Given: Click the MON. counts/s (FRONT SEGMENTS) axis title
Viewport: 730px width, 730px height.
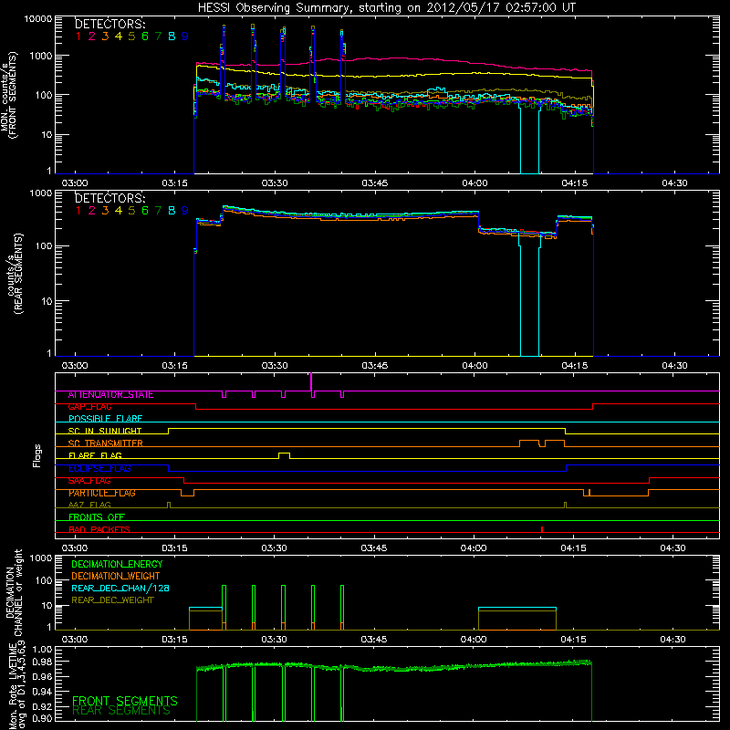Looking at the screenshot, I should click(x=9, y=96).
